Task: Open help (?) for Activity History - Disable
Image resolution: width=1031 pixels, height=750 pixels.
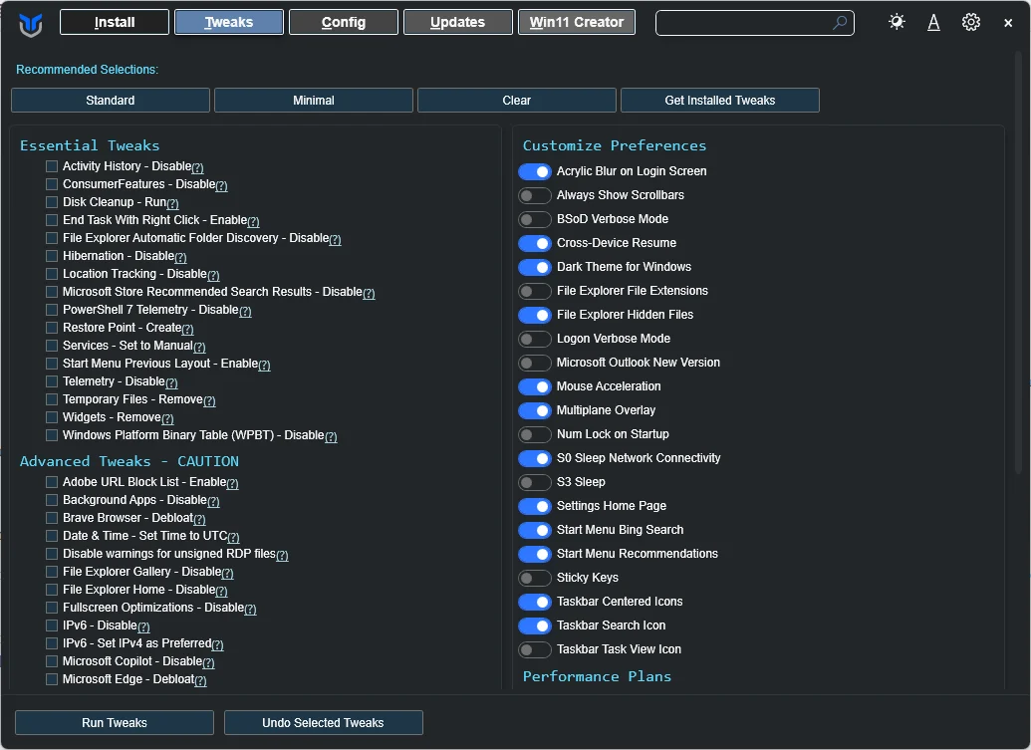Action: tap(197, 167)
